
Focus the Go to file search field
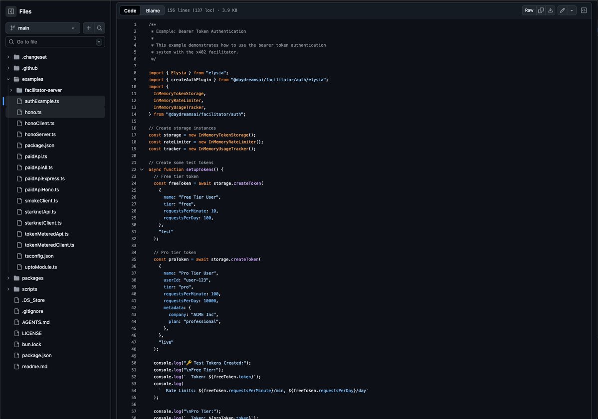pyautogui.click(x=55, y=42)
